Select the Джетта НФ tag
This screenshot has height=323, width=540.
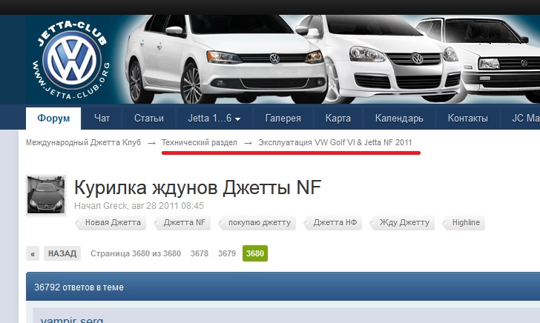click(x=332, y=223)
